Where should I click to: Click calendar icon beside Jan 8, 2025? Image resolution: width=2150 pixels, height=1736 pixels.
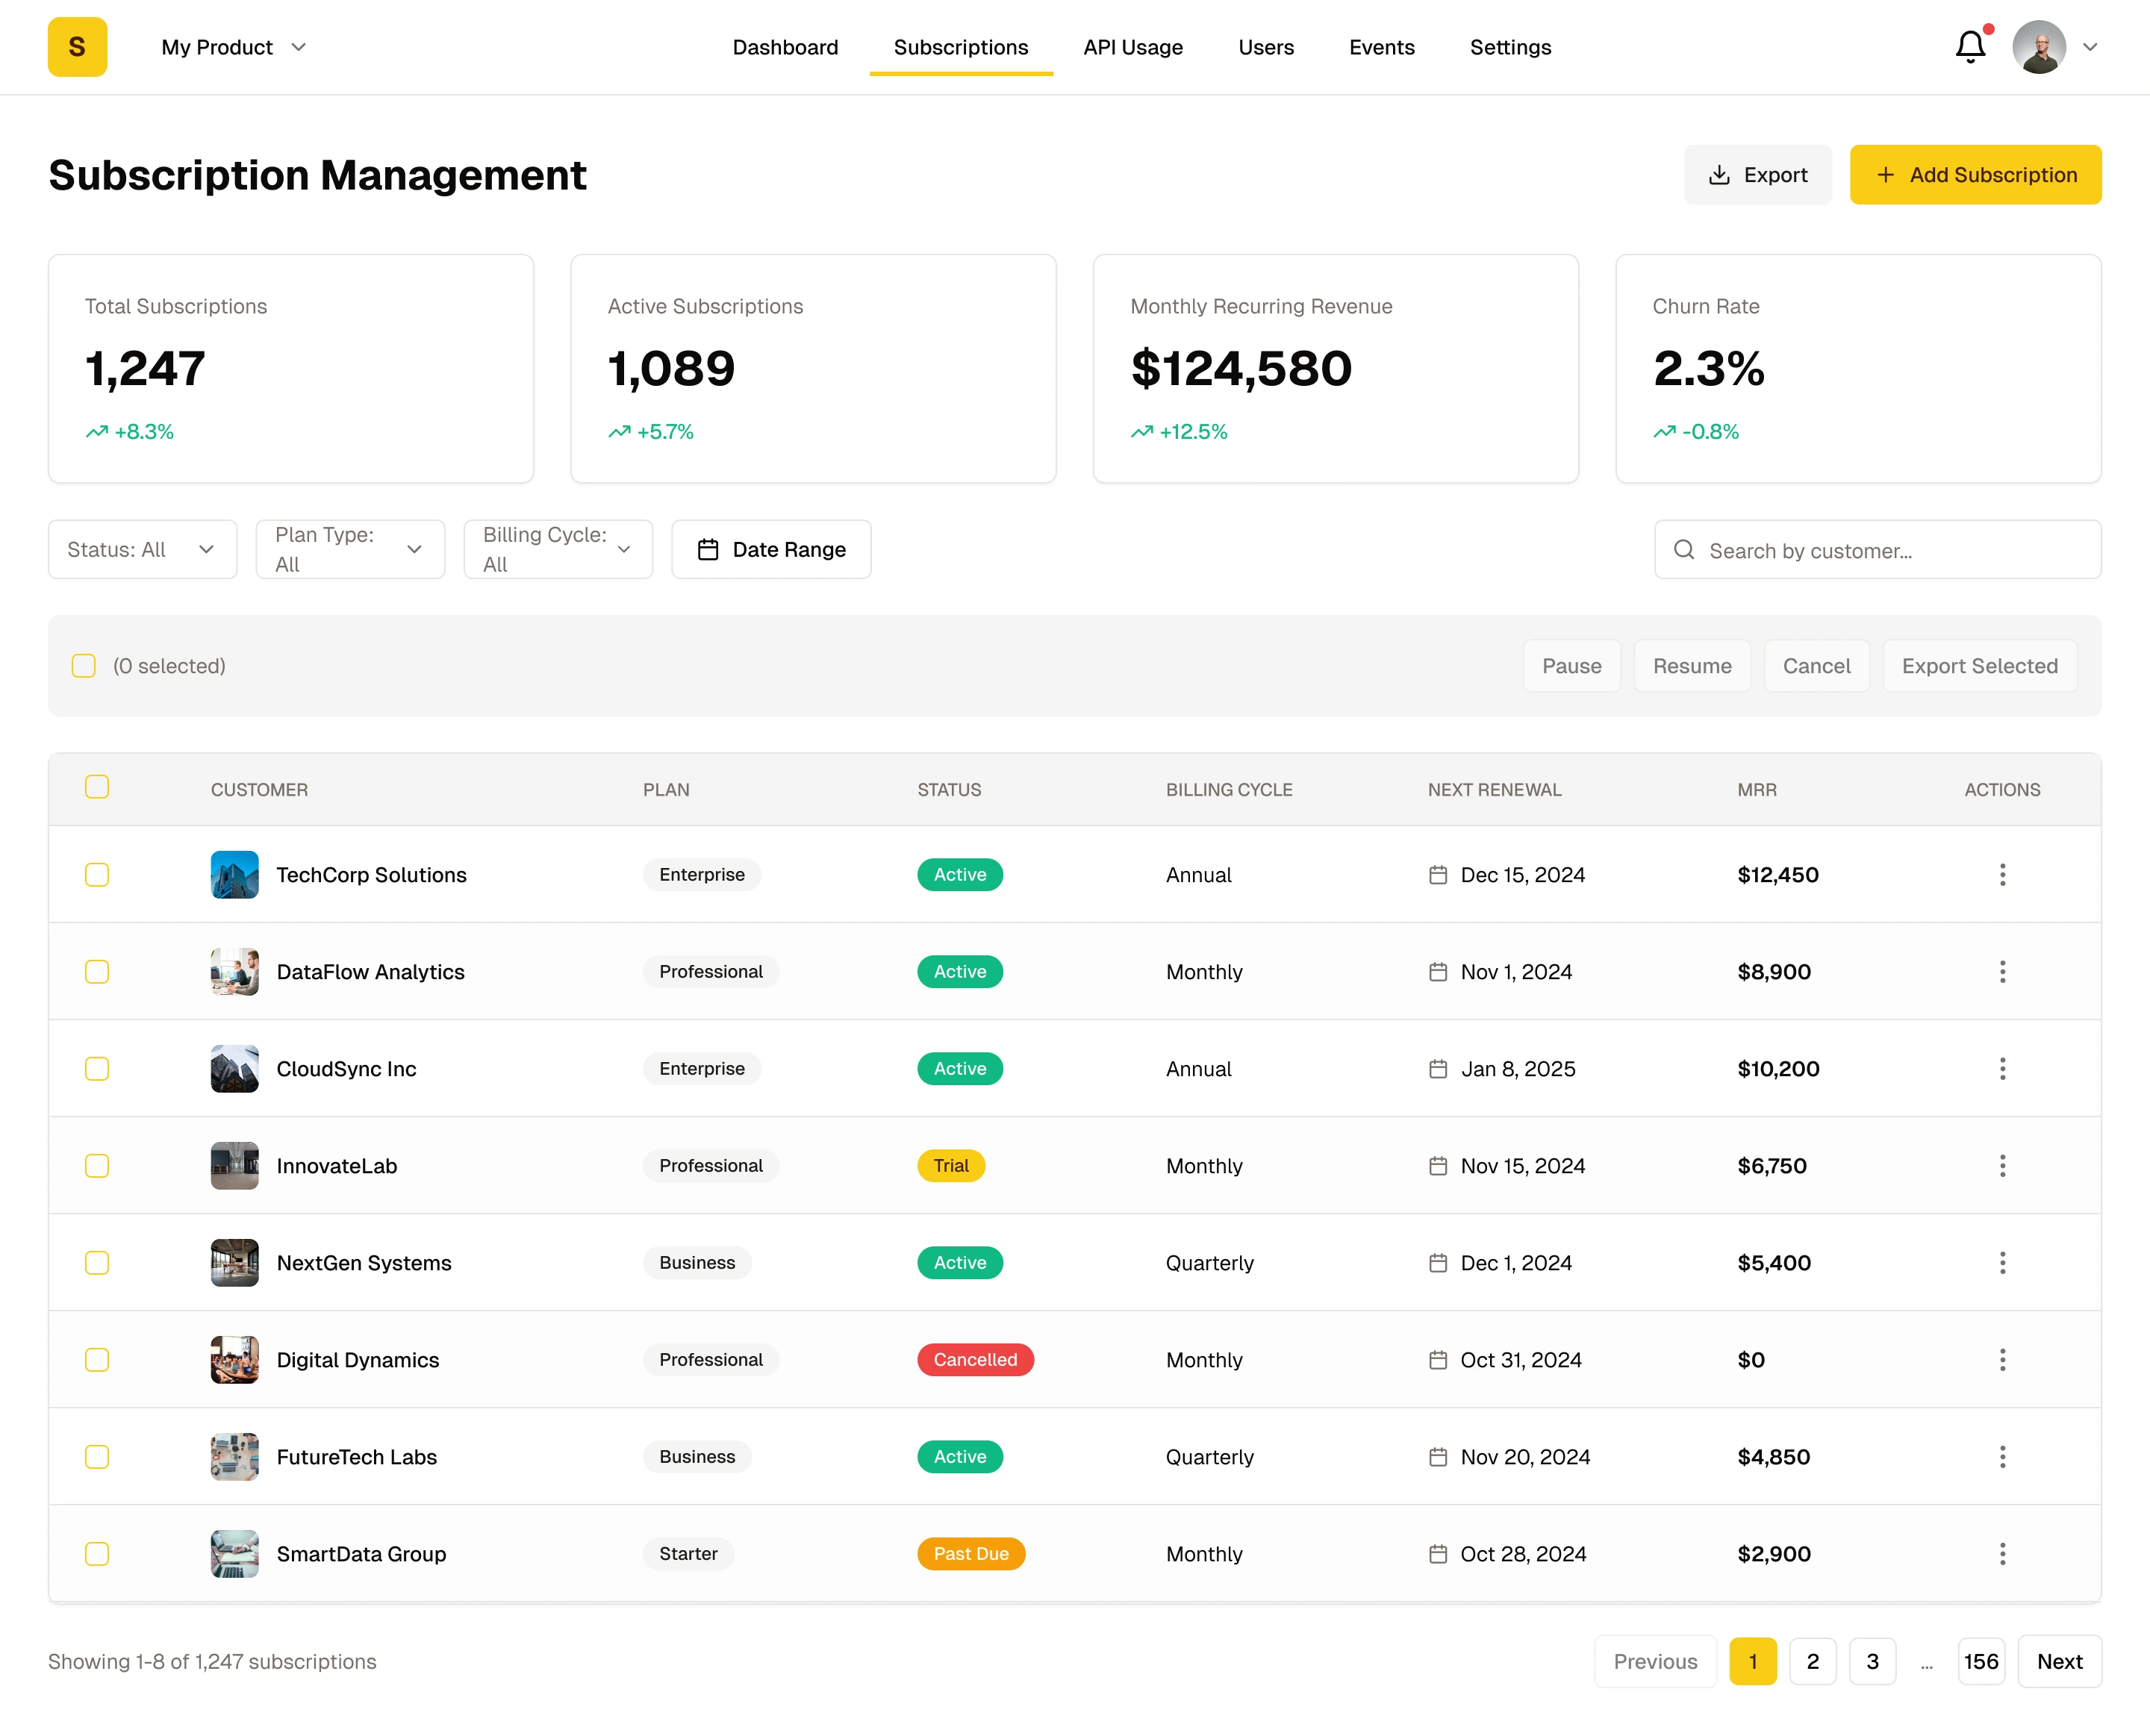[1437, 1069]
